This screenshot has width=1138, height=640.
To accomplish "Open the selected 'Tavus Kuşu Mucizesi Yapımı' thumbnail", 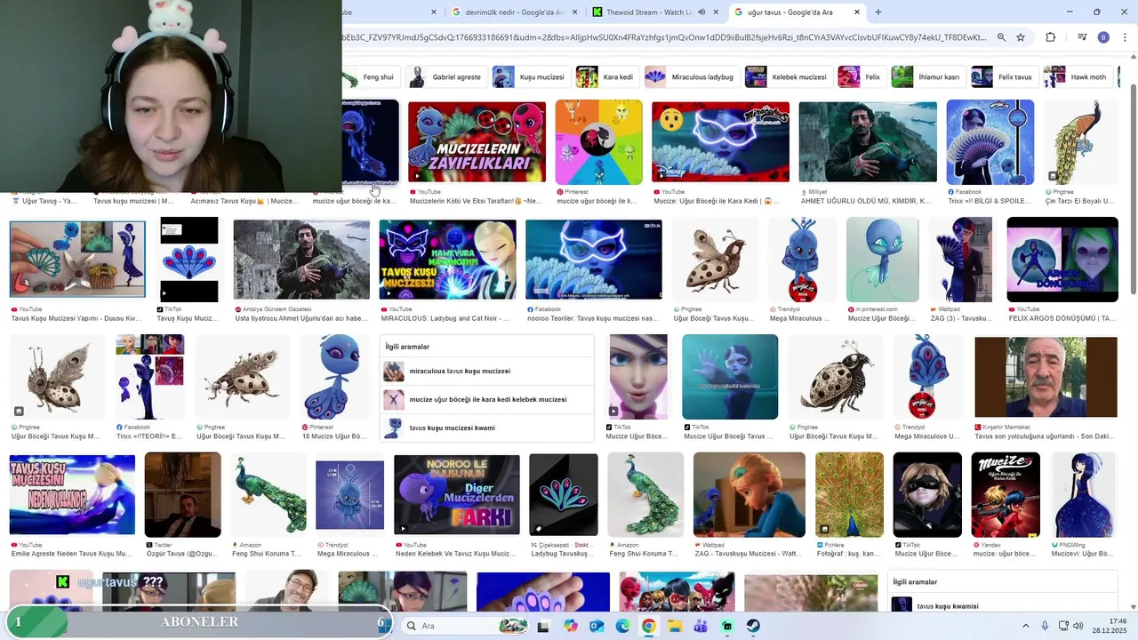I will coord(77,260).
